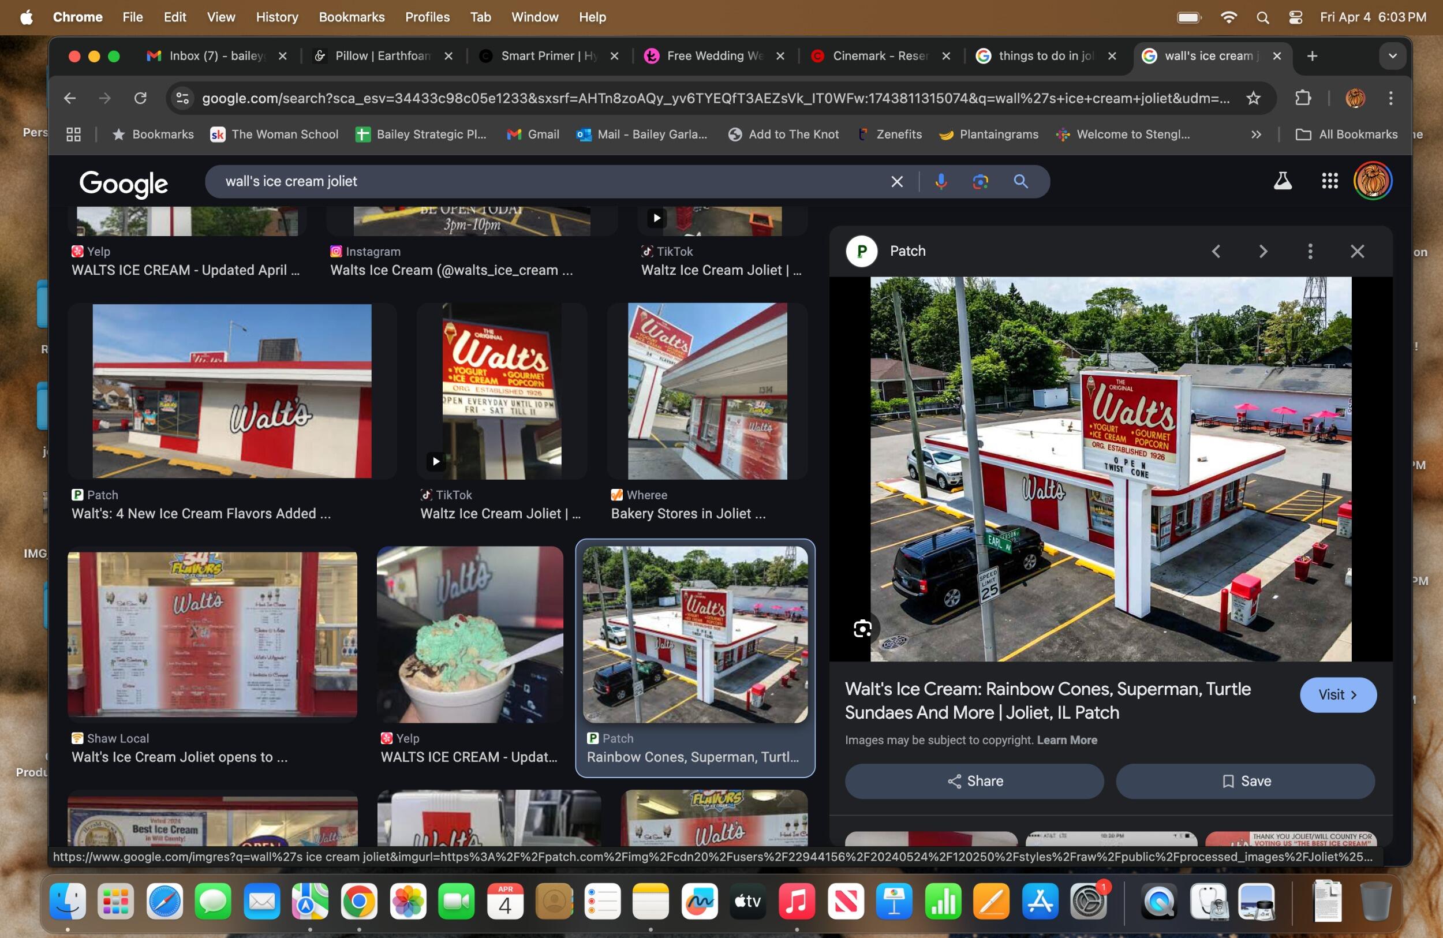Image resolution: width=1443 pixels, height=938 pixels.
Task: Clear the search box with X icon
Action: coord(897,181)
